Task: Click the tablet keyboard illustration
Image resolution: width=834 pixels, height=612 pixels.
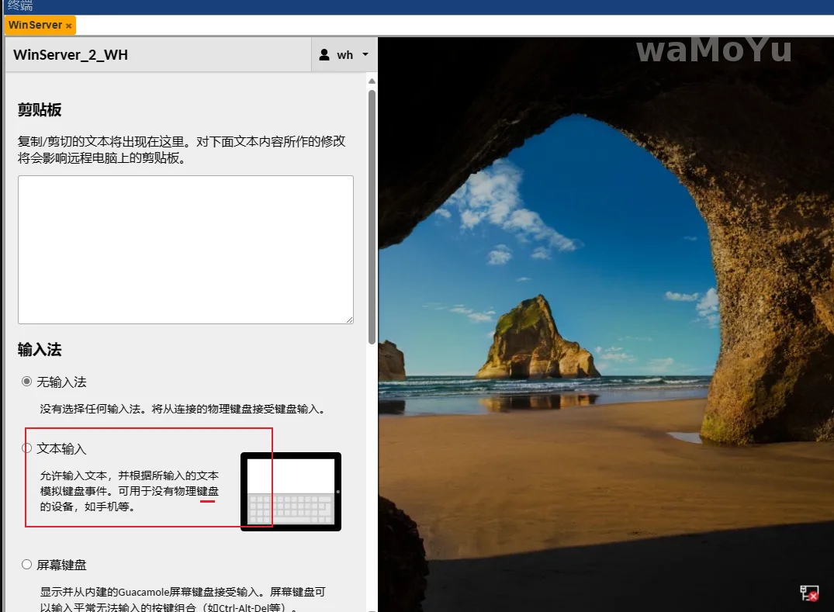Action: (291, 492)
